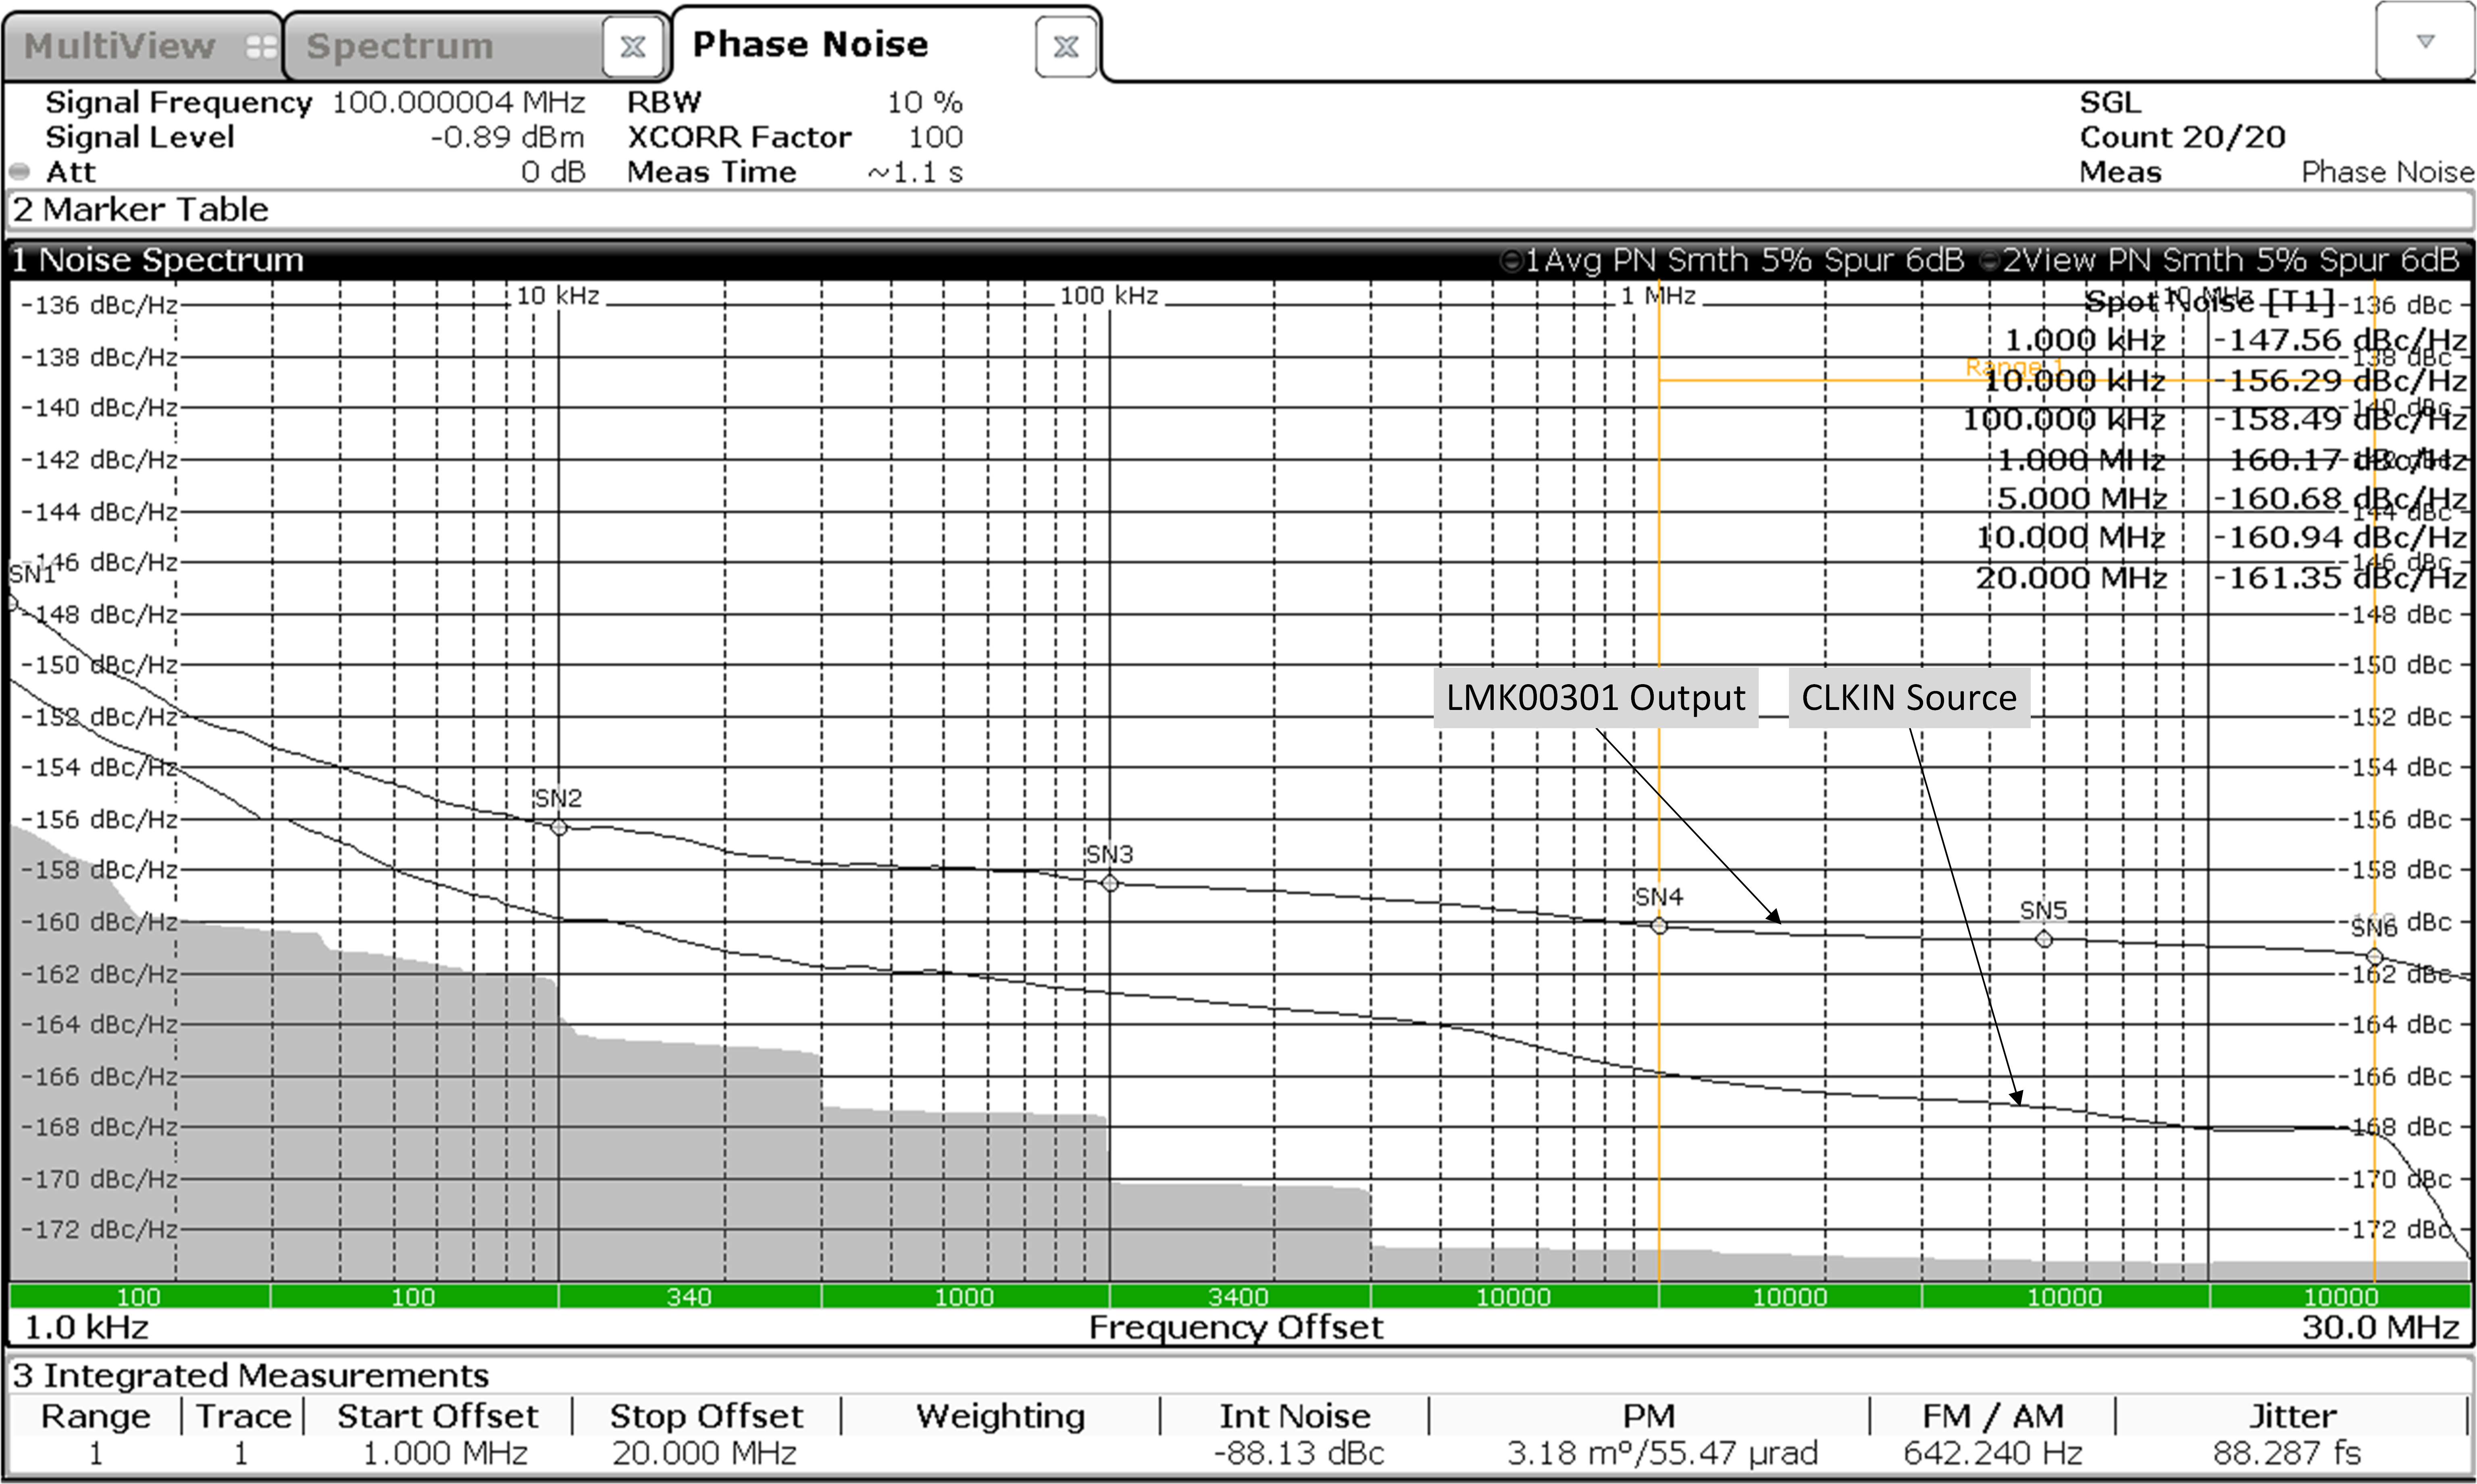Click the 1.0 kHz start offset label

pyautogui.click(x=86, y=1328)
